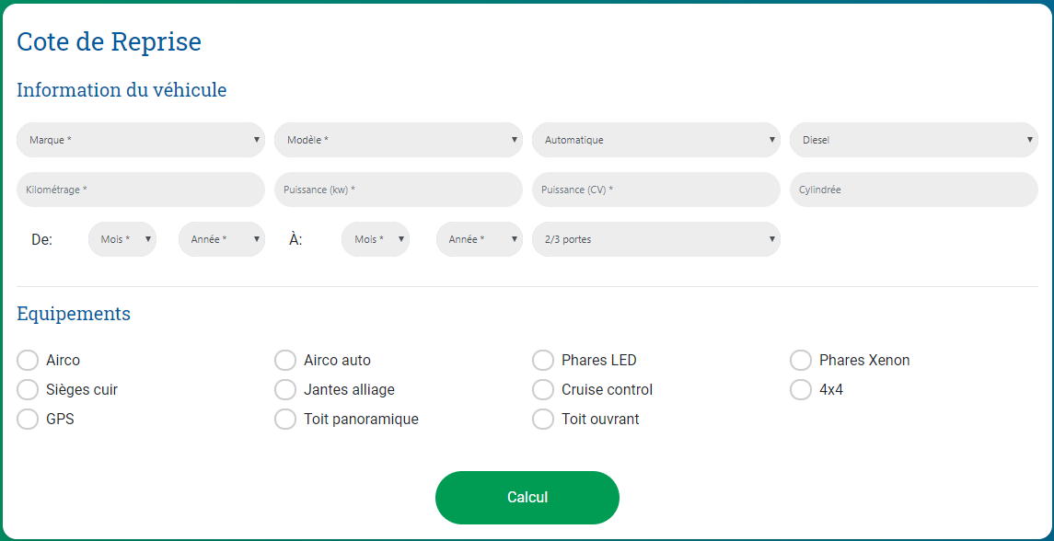This screenshot has height=541, width=1054.
Task: Focus the Puissance (kw) field
Action: pyautogui.click(x=398, y=190)
